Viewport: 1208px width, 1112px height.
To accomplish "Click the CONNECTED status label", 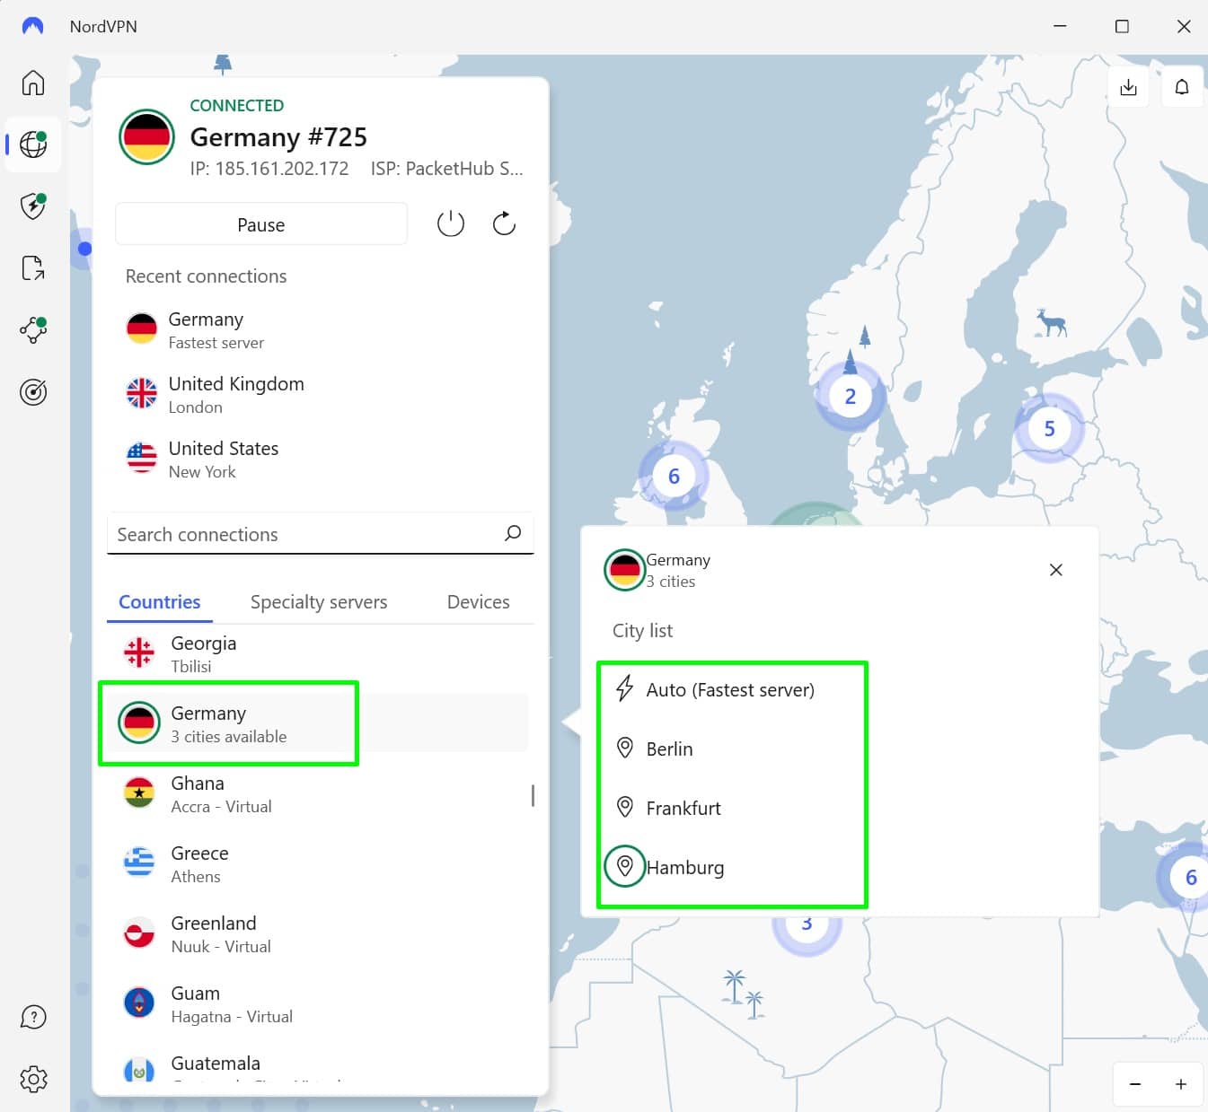I will tap(237, 105).
